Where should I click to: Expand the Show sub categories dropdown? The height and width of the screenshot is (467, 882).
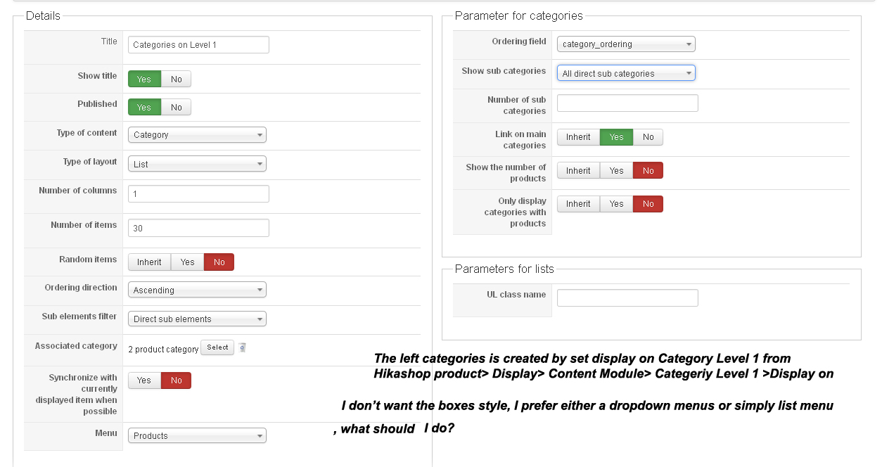click(x=626, y=73)
